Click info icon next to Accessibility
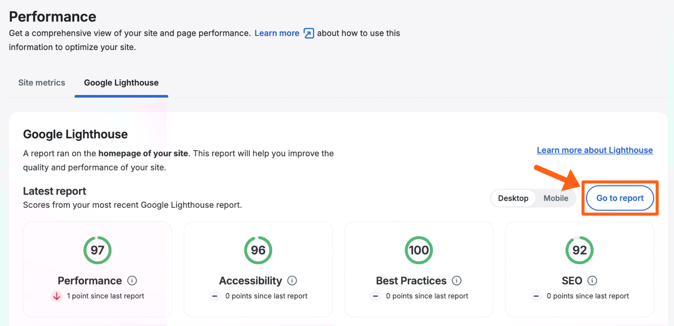This screenshot has width=674, height=326. [x=292, y=280]
